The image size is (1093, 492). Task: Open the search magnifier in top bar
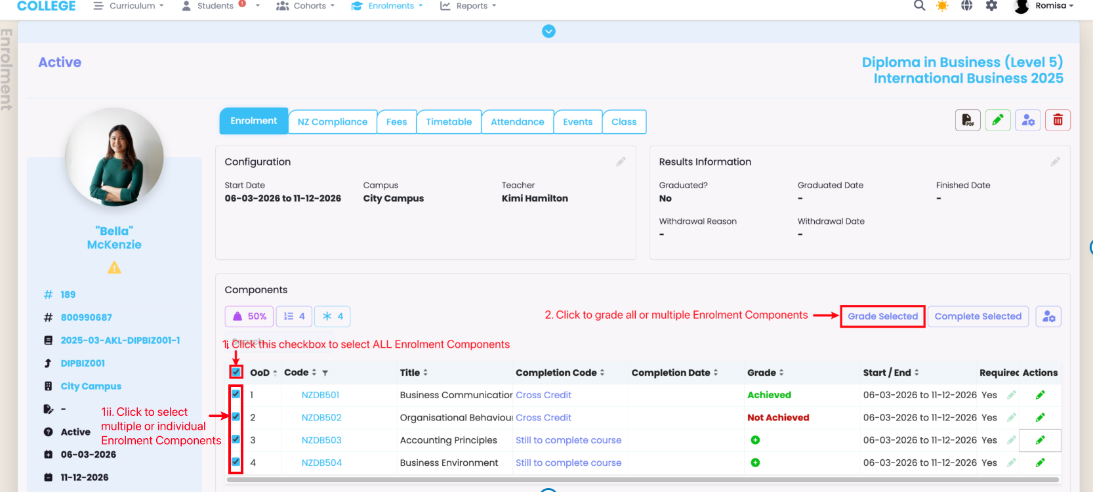click(919, 6)
